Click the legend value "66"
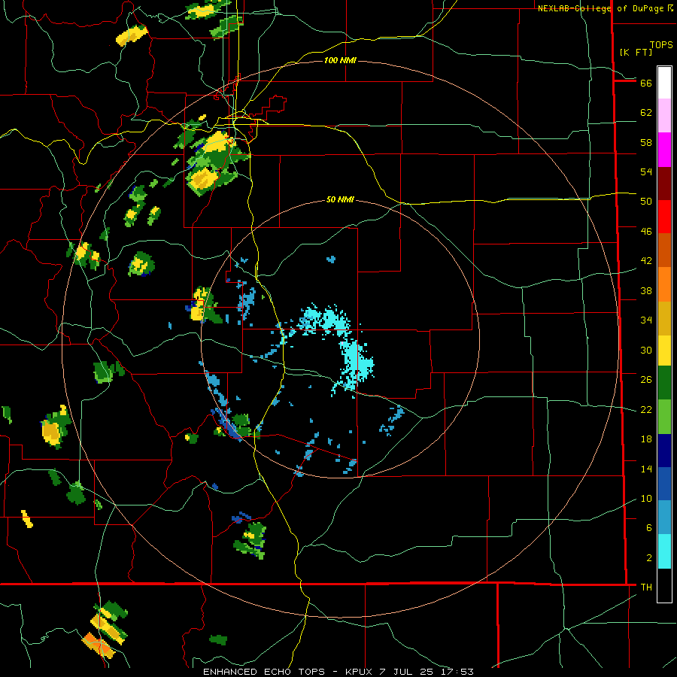The height and width of the screenshot is (677, 677). (x=646, y=83)
